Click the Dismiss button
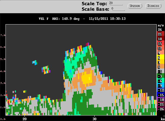This screenshot has height=121, width=165. (153, 6)
